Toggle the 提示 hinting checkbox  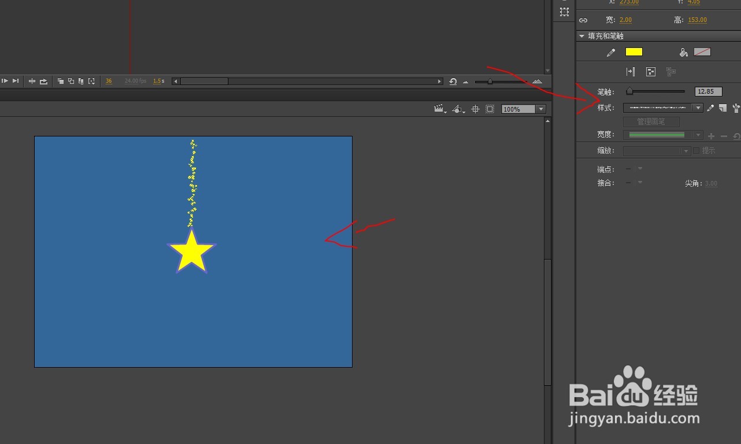pos(696,150)
